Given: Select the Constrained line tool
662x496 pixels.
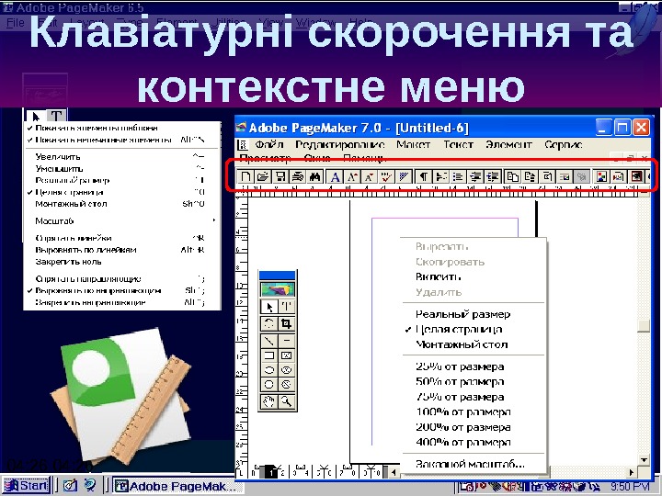Looking at the screenshot, I should point(286,341).
